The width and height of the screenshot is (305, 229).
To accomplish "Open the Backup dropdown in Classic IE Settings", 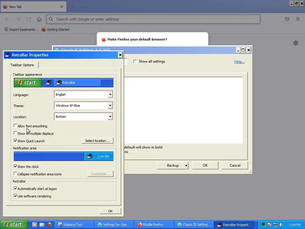I will click(x=173, y=165).
